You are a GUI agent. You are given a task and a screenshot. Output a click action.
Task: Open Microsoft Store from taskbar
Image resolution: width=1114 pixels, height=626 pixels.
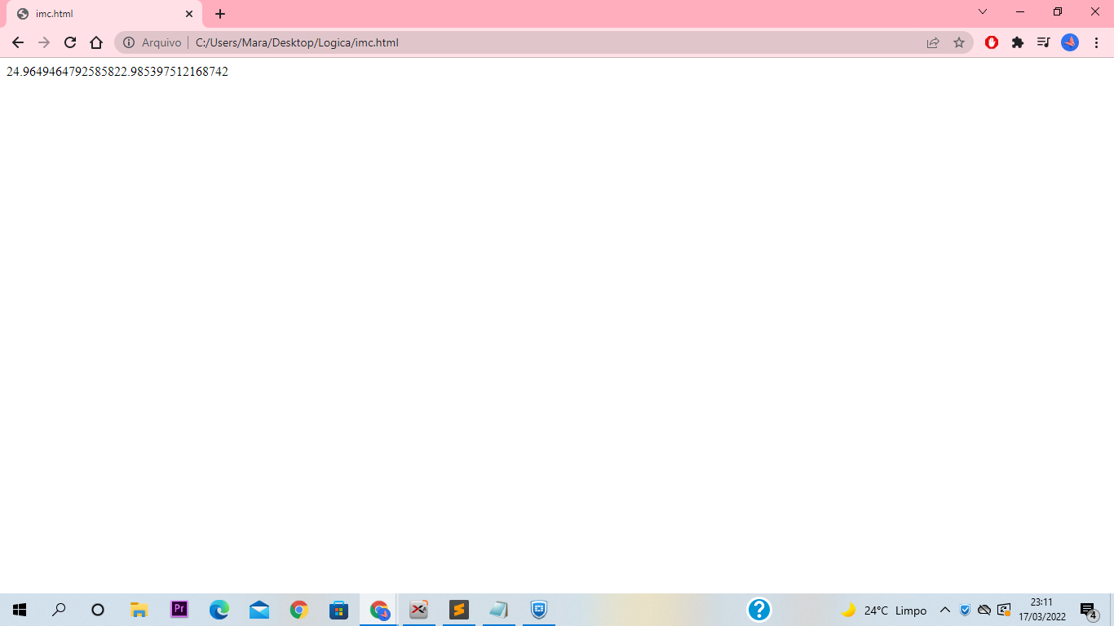click(339, 610)
